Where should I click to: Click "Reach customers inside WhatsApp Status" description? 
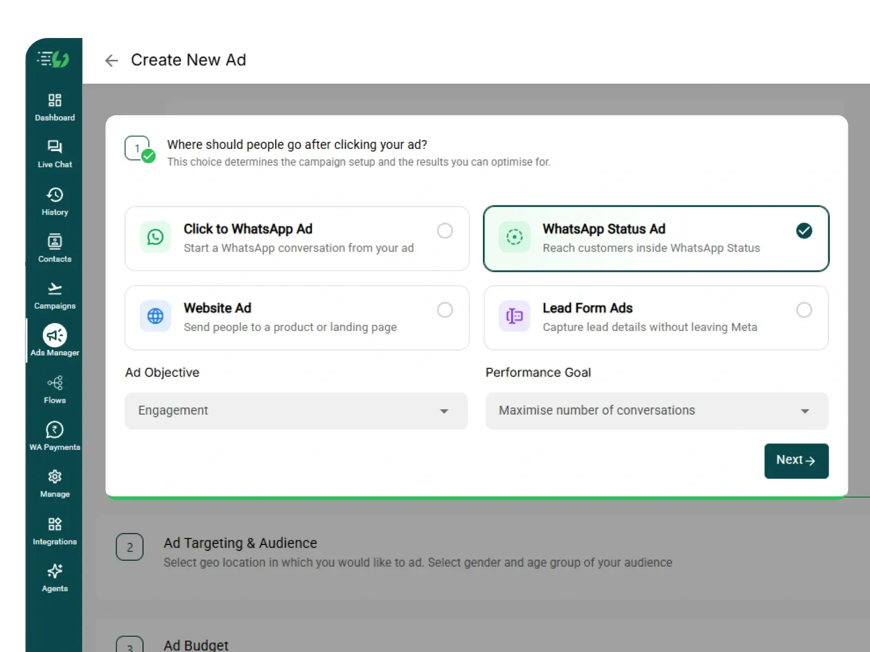(651, 248)
